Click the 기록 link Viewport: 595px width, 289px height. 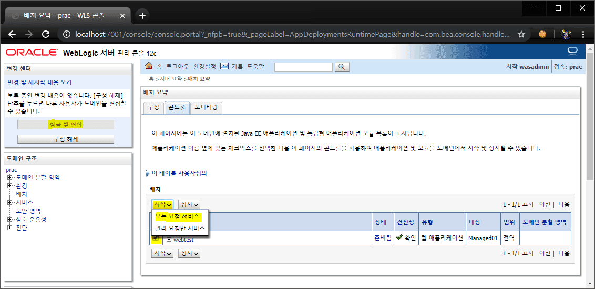tap(237, 66)
